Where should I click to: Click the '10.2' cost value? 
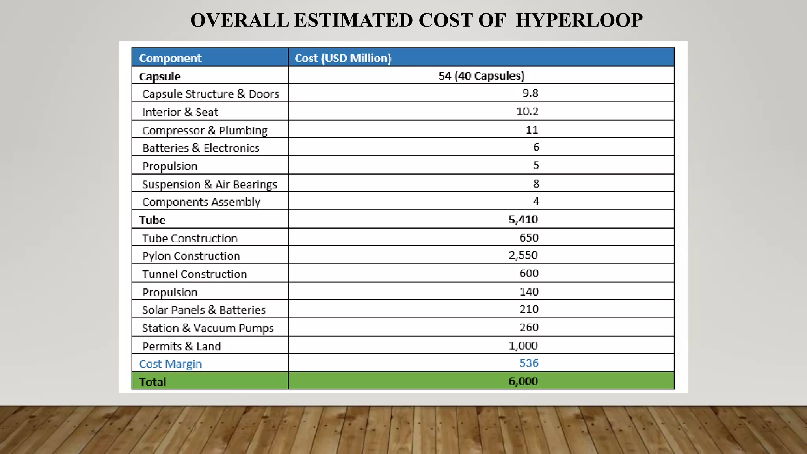tap(527, 112)
